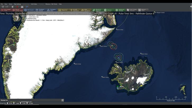Run simulation for 5 min
The height and width of the screenshot is (108, 192).
(x=23, y=103)
